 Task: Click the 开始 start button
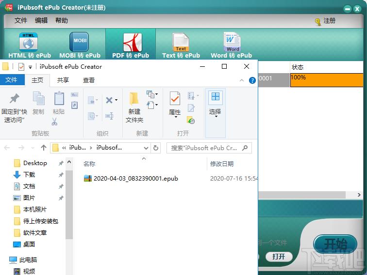335,244
